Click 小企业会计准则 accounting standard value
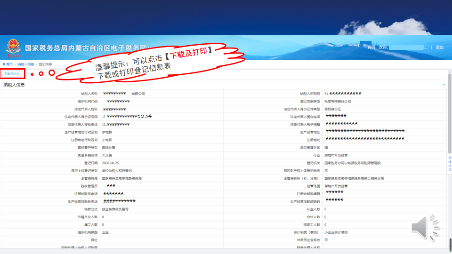Viewport: 452px width, 254px height. click(336, 232)
